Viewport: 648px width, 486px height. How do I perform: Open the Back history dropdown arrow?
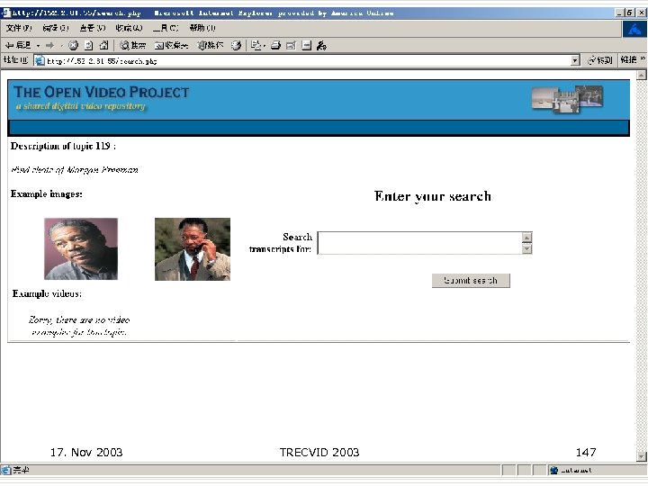click(38, 46)
